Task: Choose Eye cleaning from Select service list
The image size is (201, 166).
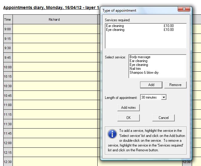Action: pyautogui.click(x=139, y=65)
